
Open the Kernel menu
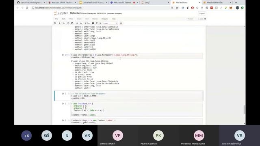[x=95, y=19]
